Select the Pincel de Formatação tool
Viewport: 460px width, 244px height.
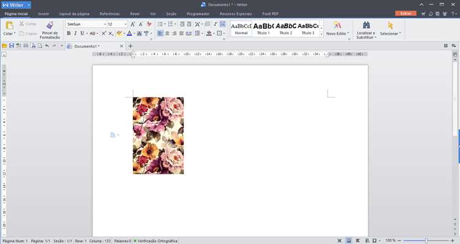(50, 30)
